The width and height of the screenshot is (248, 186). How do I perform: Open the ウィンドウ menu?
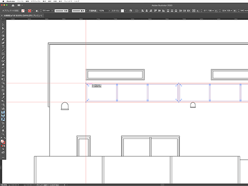(x=68, y=1)
